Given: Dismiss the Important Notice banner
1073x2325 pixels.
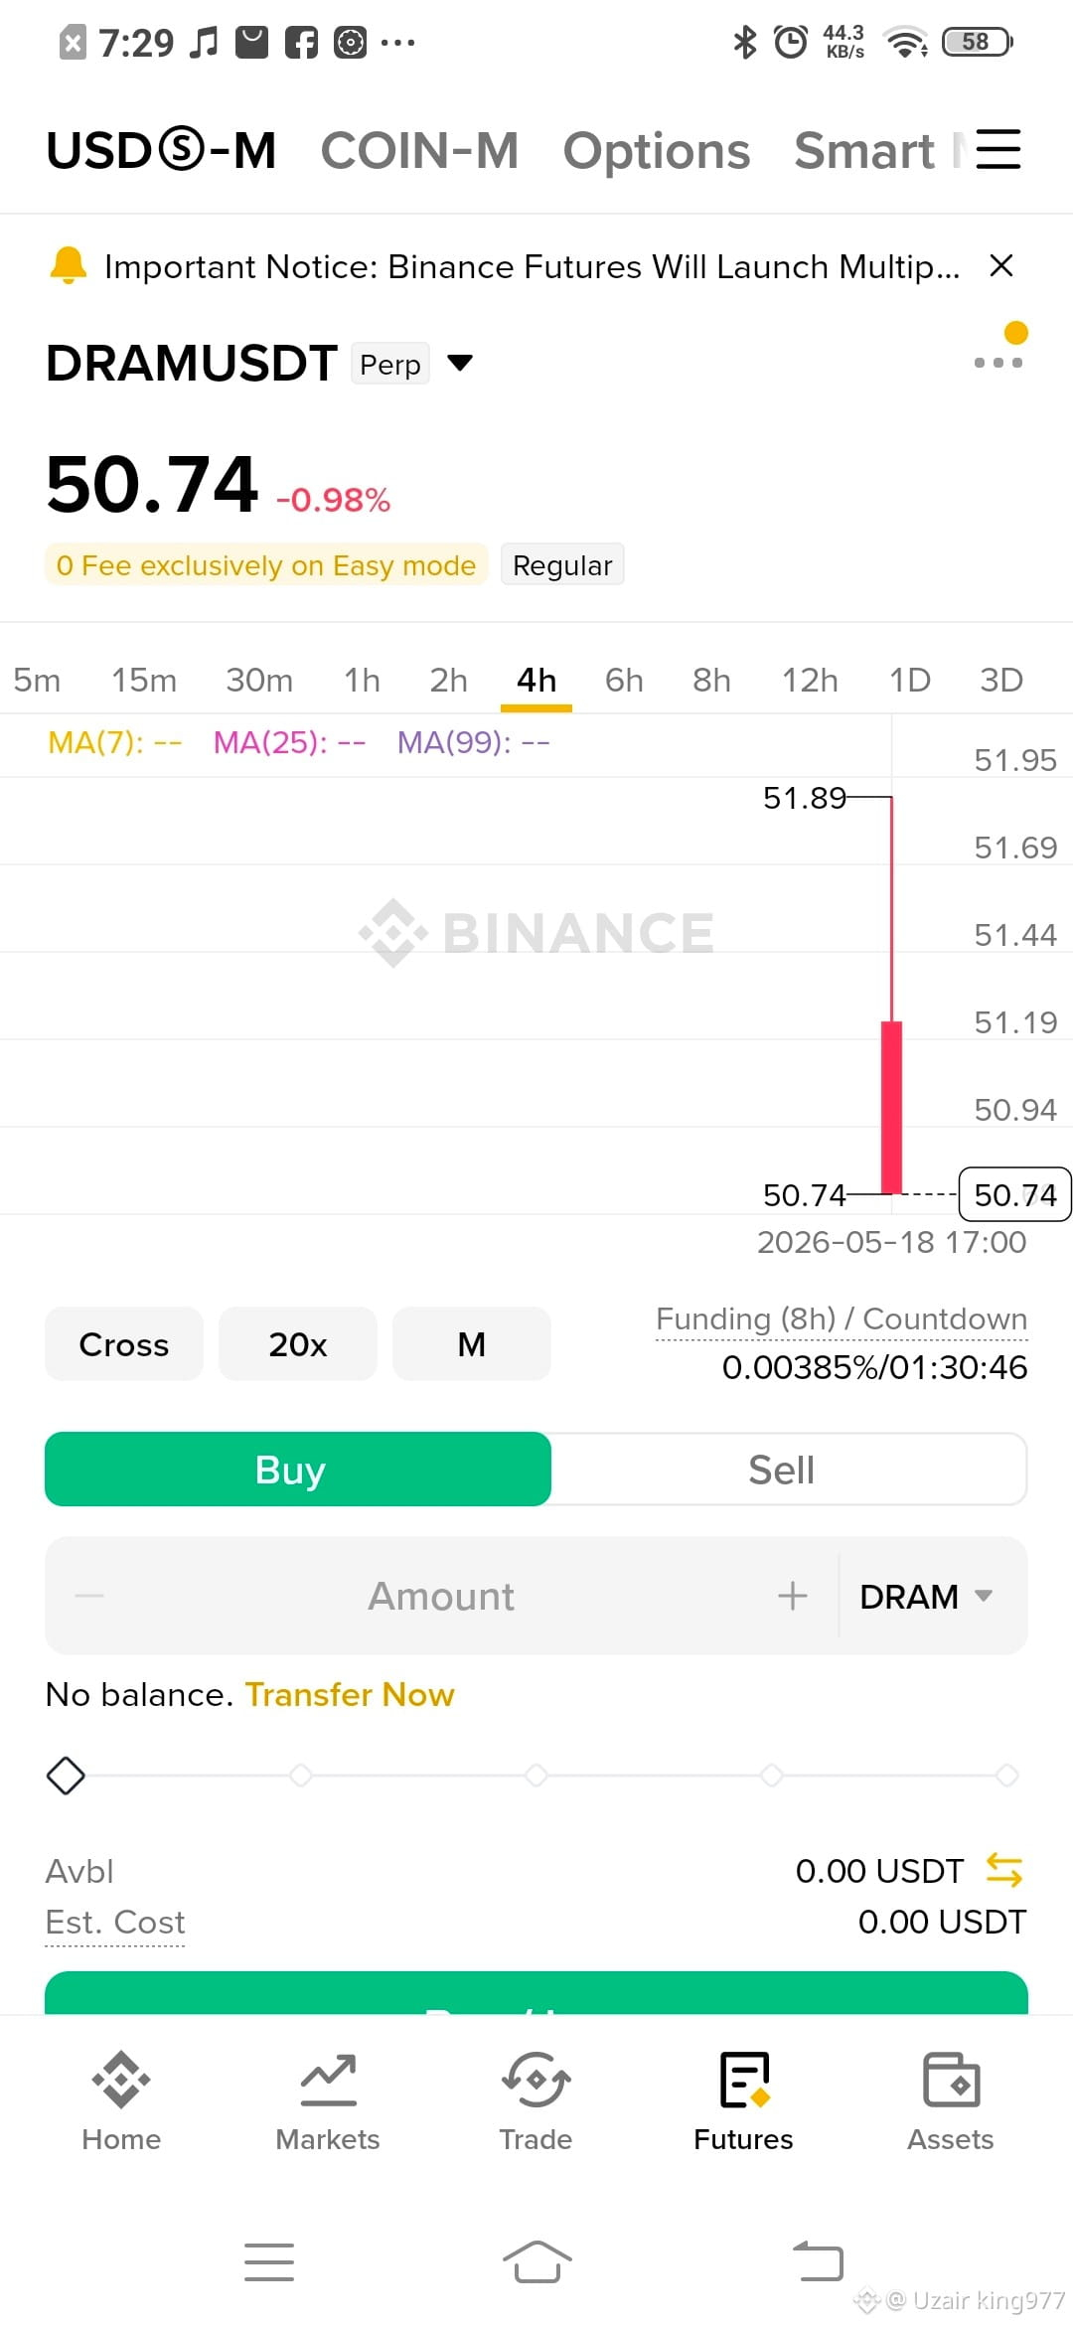Looking at the screenshot, I should click(1001, 265).
